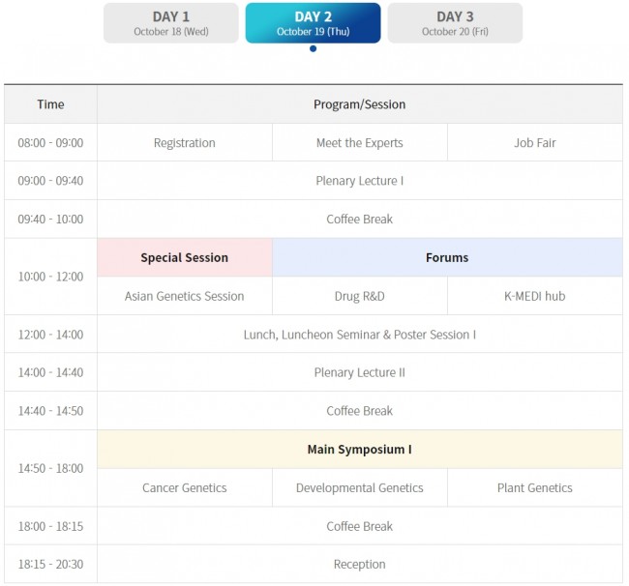This screenshot has height=586, width=629.
Task: Select the Drug R&D forum
Action: (359, 296)
